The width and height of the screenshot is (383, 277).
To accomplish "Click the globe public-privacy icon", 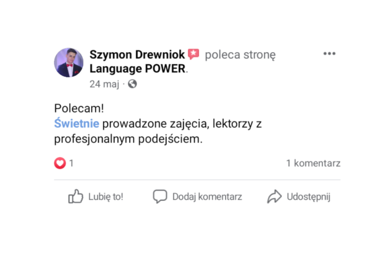I will coord(132,84).
